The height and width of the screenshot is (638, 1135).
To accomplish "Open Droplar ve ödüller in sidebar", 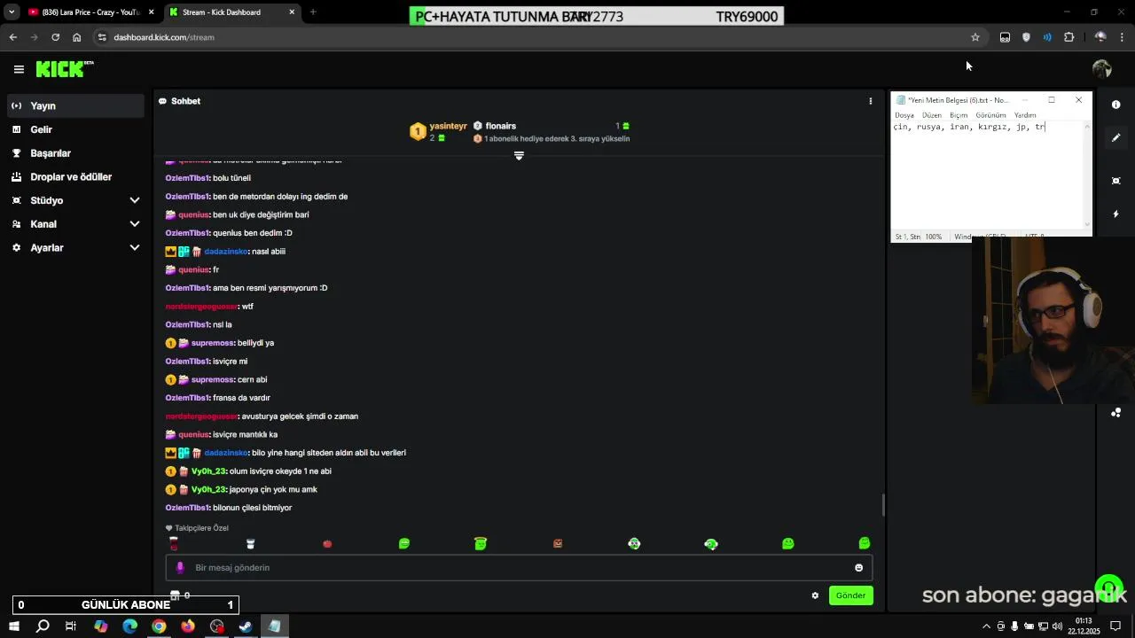I will [x=75, y=176].
